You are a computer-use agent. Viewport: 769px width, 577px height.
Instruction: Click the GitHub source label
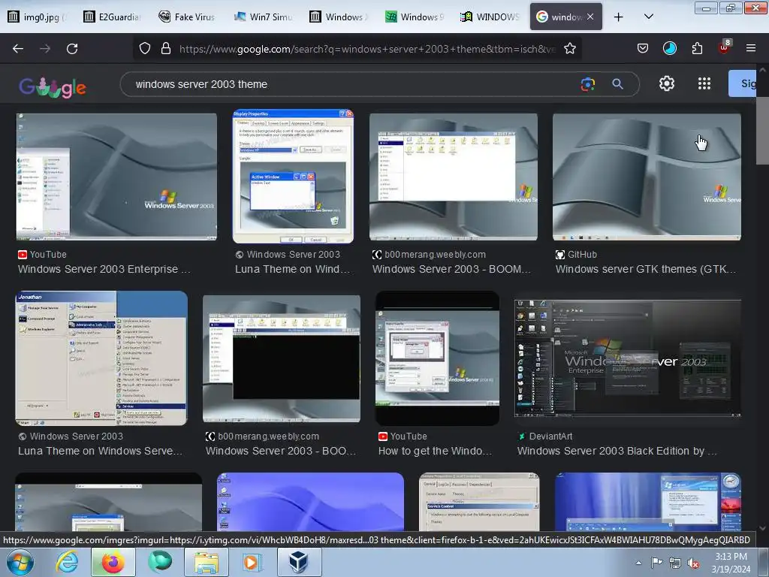click(x=582, y=254)
